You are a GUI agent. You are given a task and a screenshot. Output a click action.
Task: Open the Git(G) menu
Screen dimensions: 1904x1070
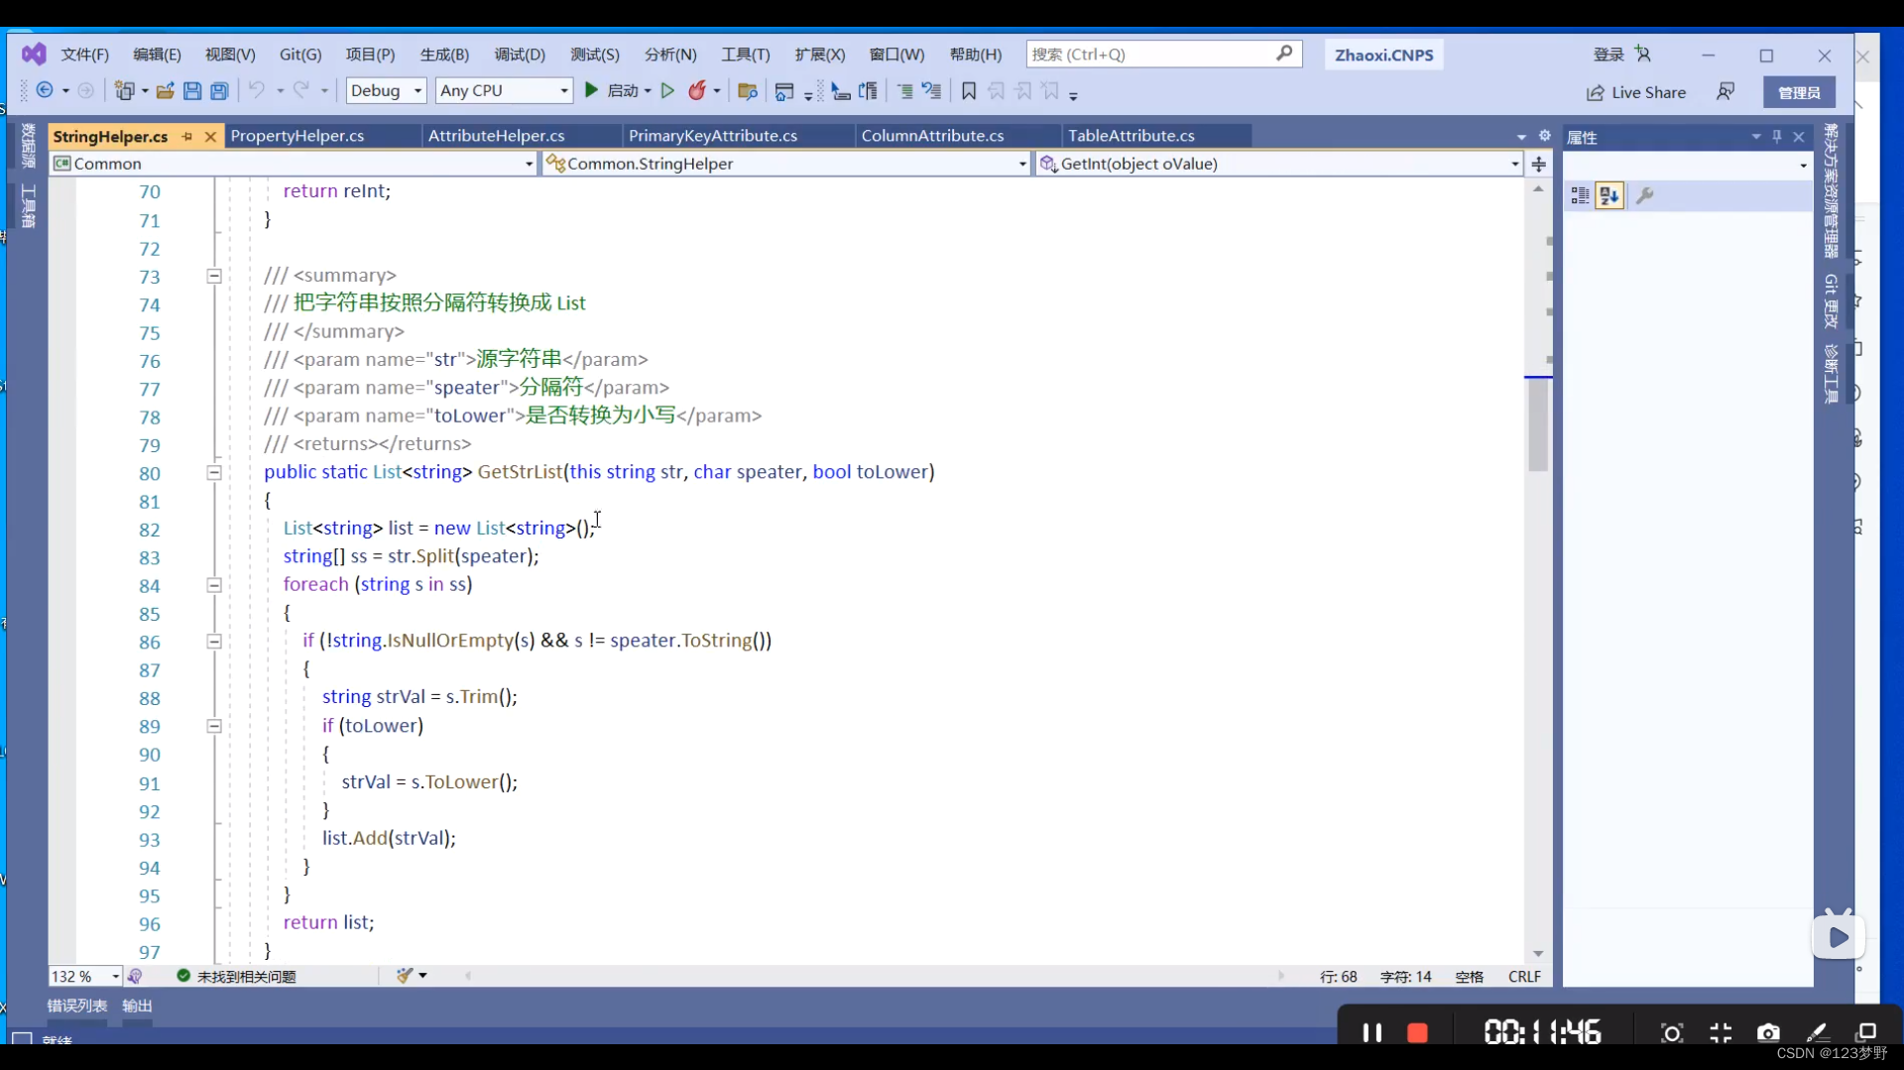pos(300,55)
